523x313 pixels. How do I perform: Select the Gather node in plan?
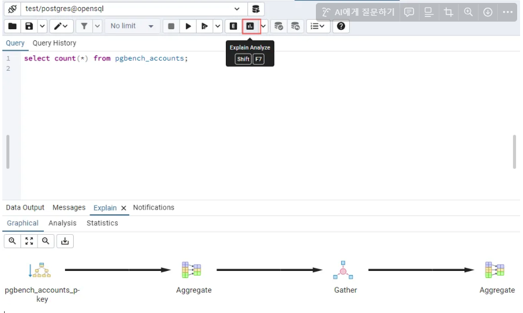343,271
